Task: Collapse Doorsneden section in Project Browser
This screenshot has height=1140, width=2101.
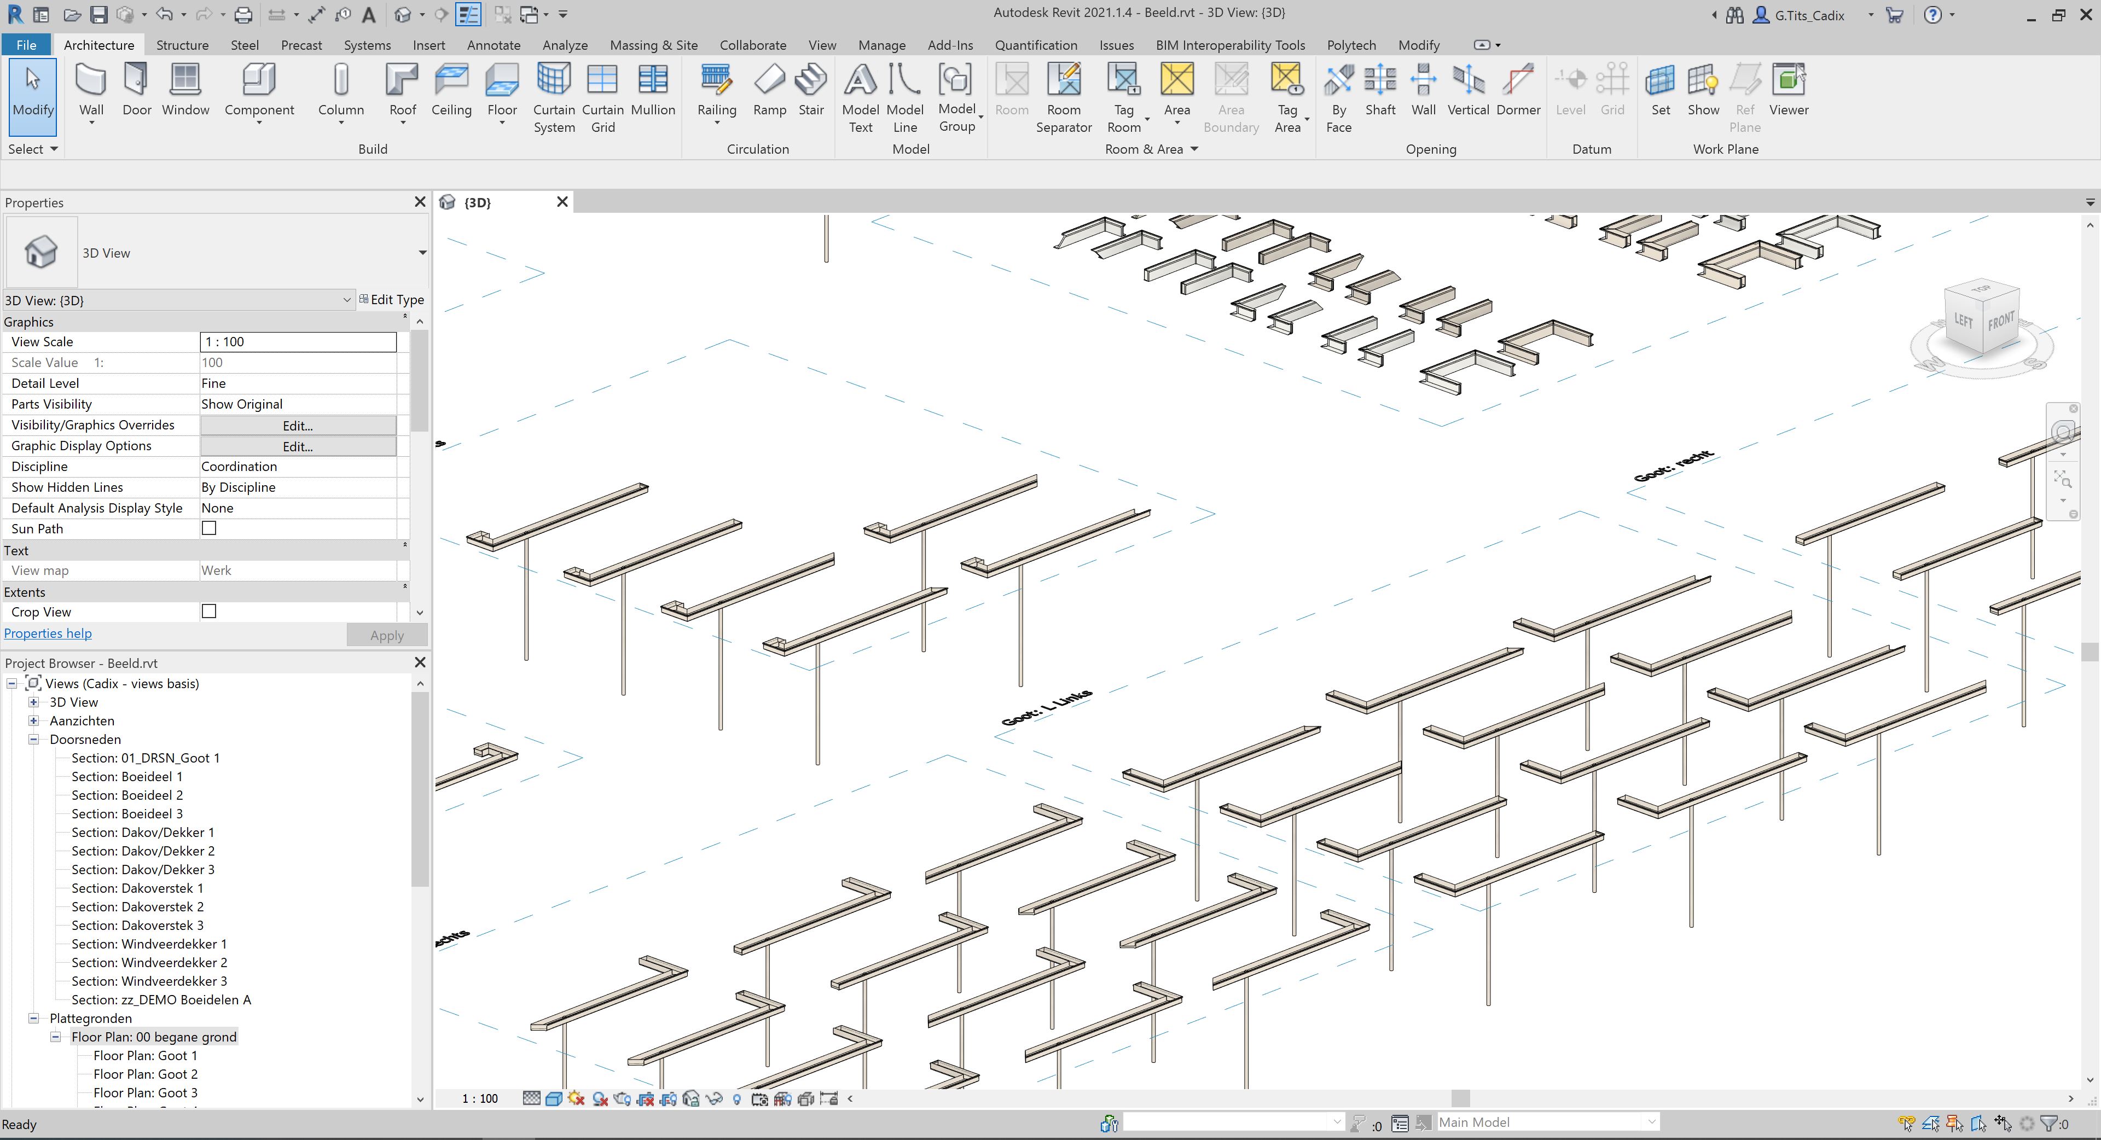Action: pyautogui.click(x=35, y=738)
